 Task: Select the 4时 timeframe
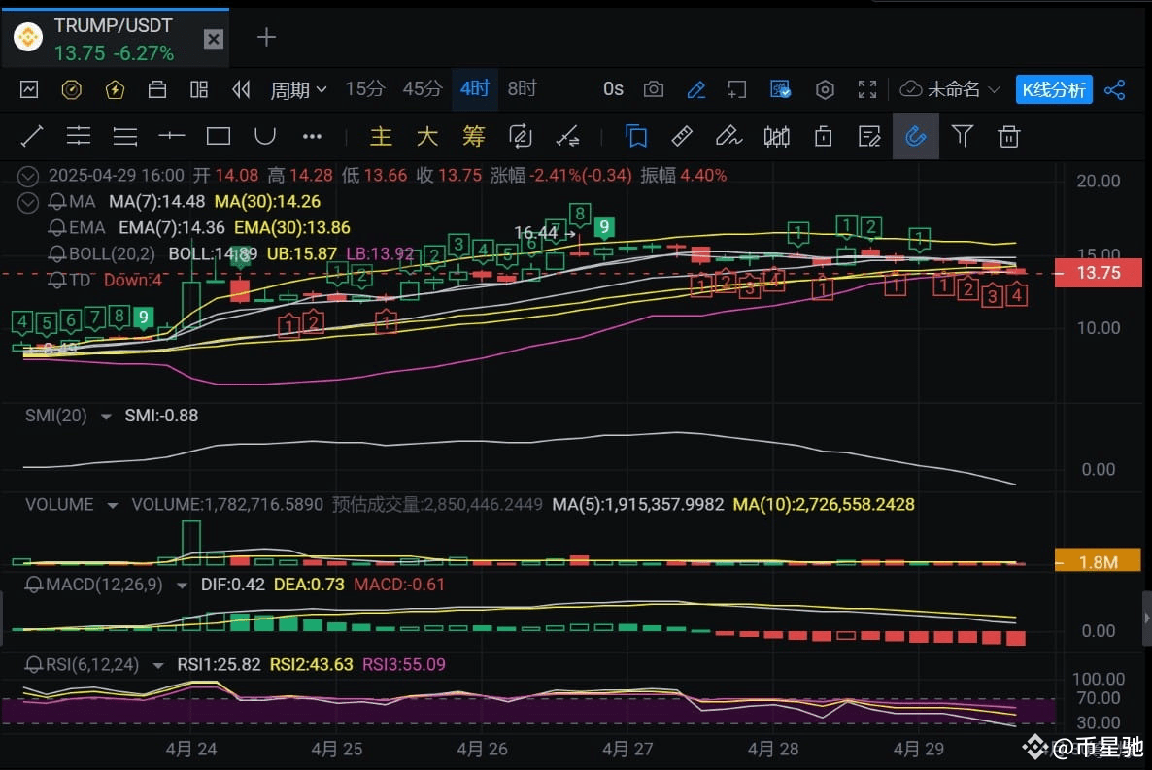click(x=475, y=89)
